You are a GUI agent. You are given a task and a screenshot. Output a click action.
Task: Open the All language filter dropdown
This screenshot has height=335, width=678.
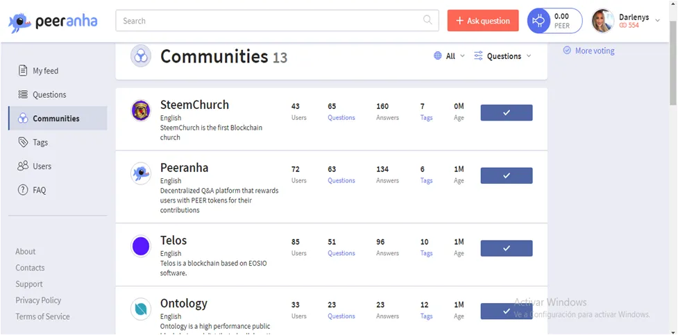click(449, 56)
